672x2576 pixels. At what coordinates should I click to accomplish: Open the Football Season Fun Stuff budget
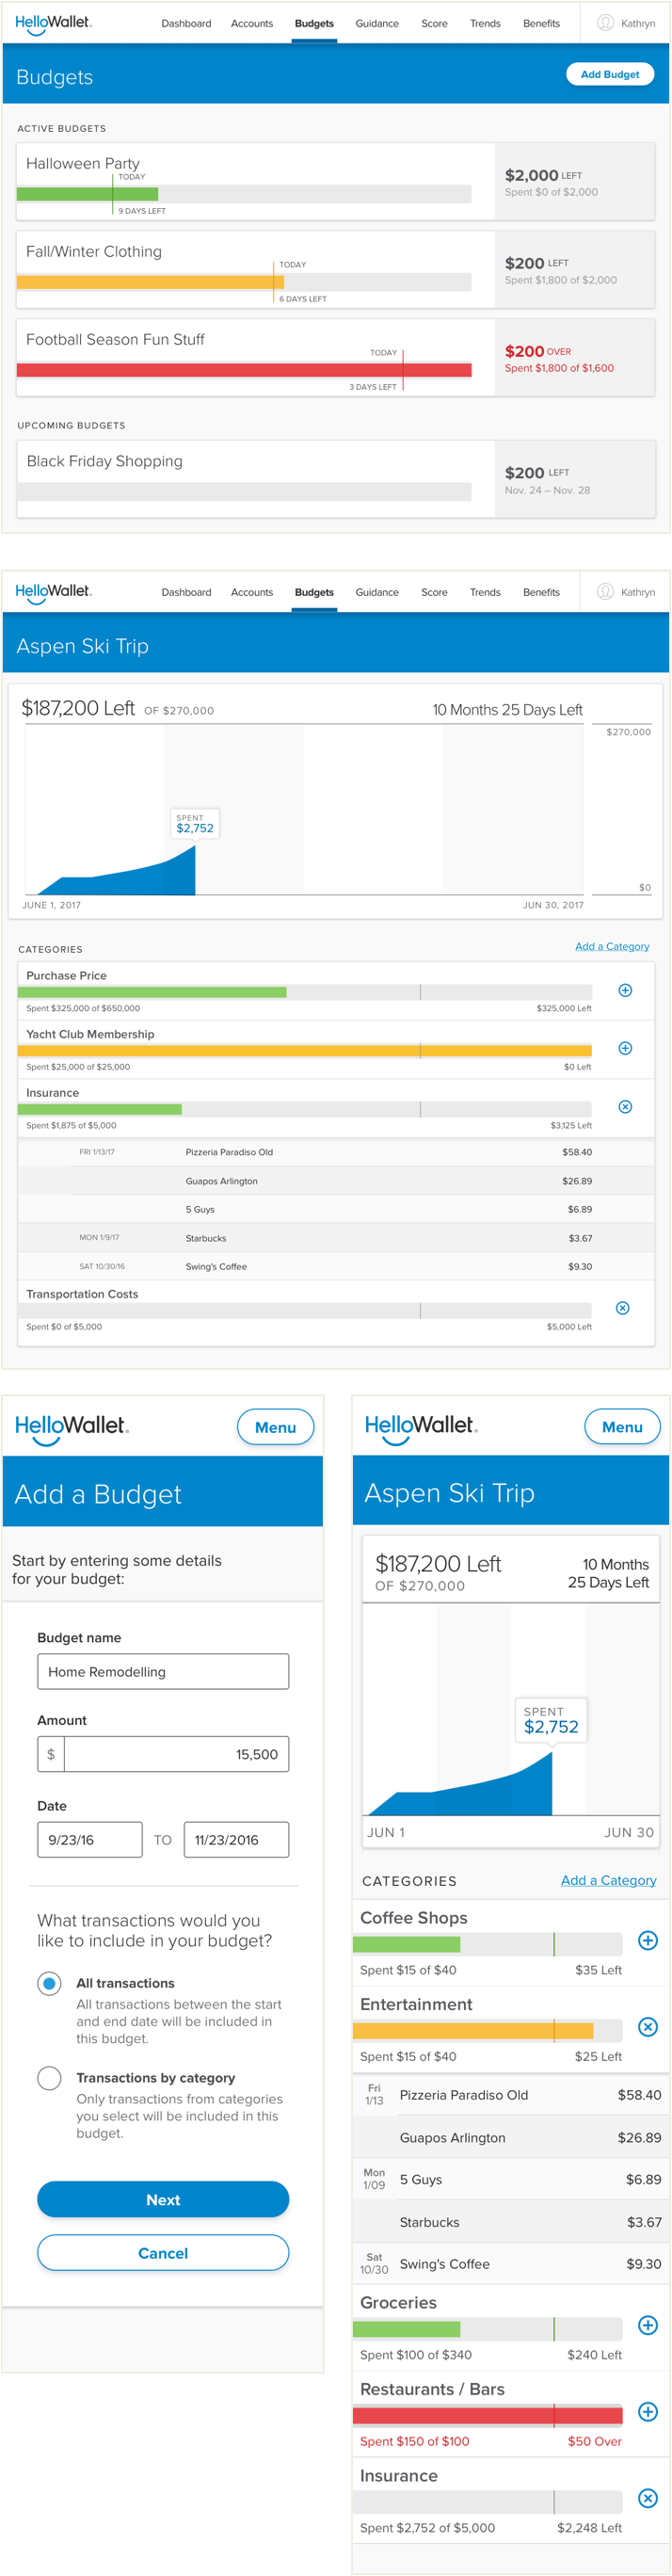click(x=336, y=357)
